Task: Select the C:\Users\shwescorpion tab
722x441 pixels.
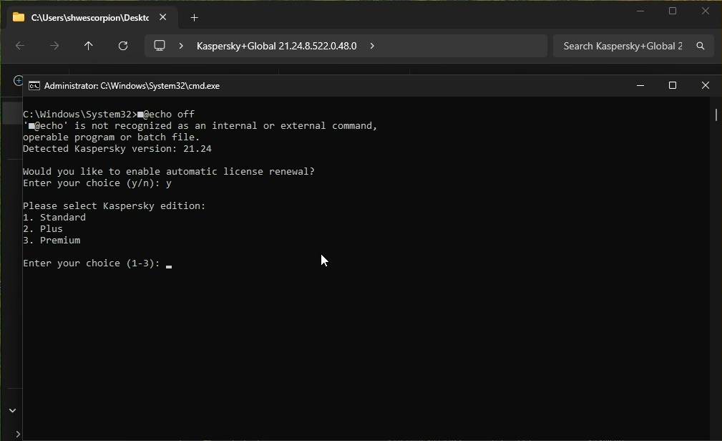Action: point(86,17)
